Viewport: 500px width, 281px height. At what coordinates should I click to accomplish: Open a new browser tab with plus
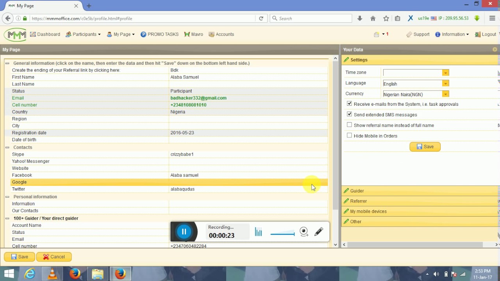(x=89, y=6)
